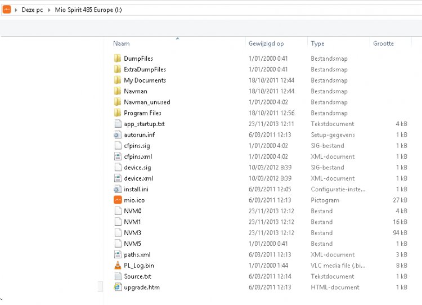
Task: Sort by the Type column header
Action: 317,43
